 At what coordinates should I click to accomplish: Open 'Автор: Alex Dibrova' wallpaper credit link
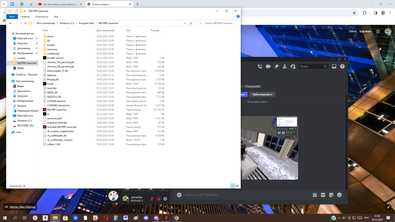(20, 207)
